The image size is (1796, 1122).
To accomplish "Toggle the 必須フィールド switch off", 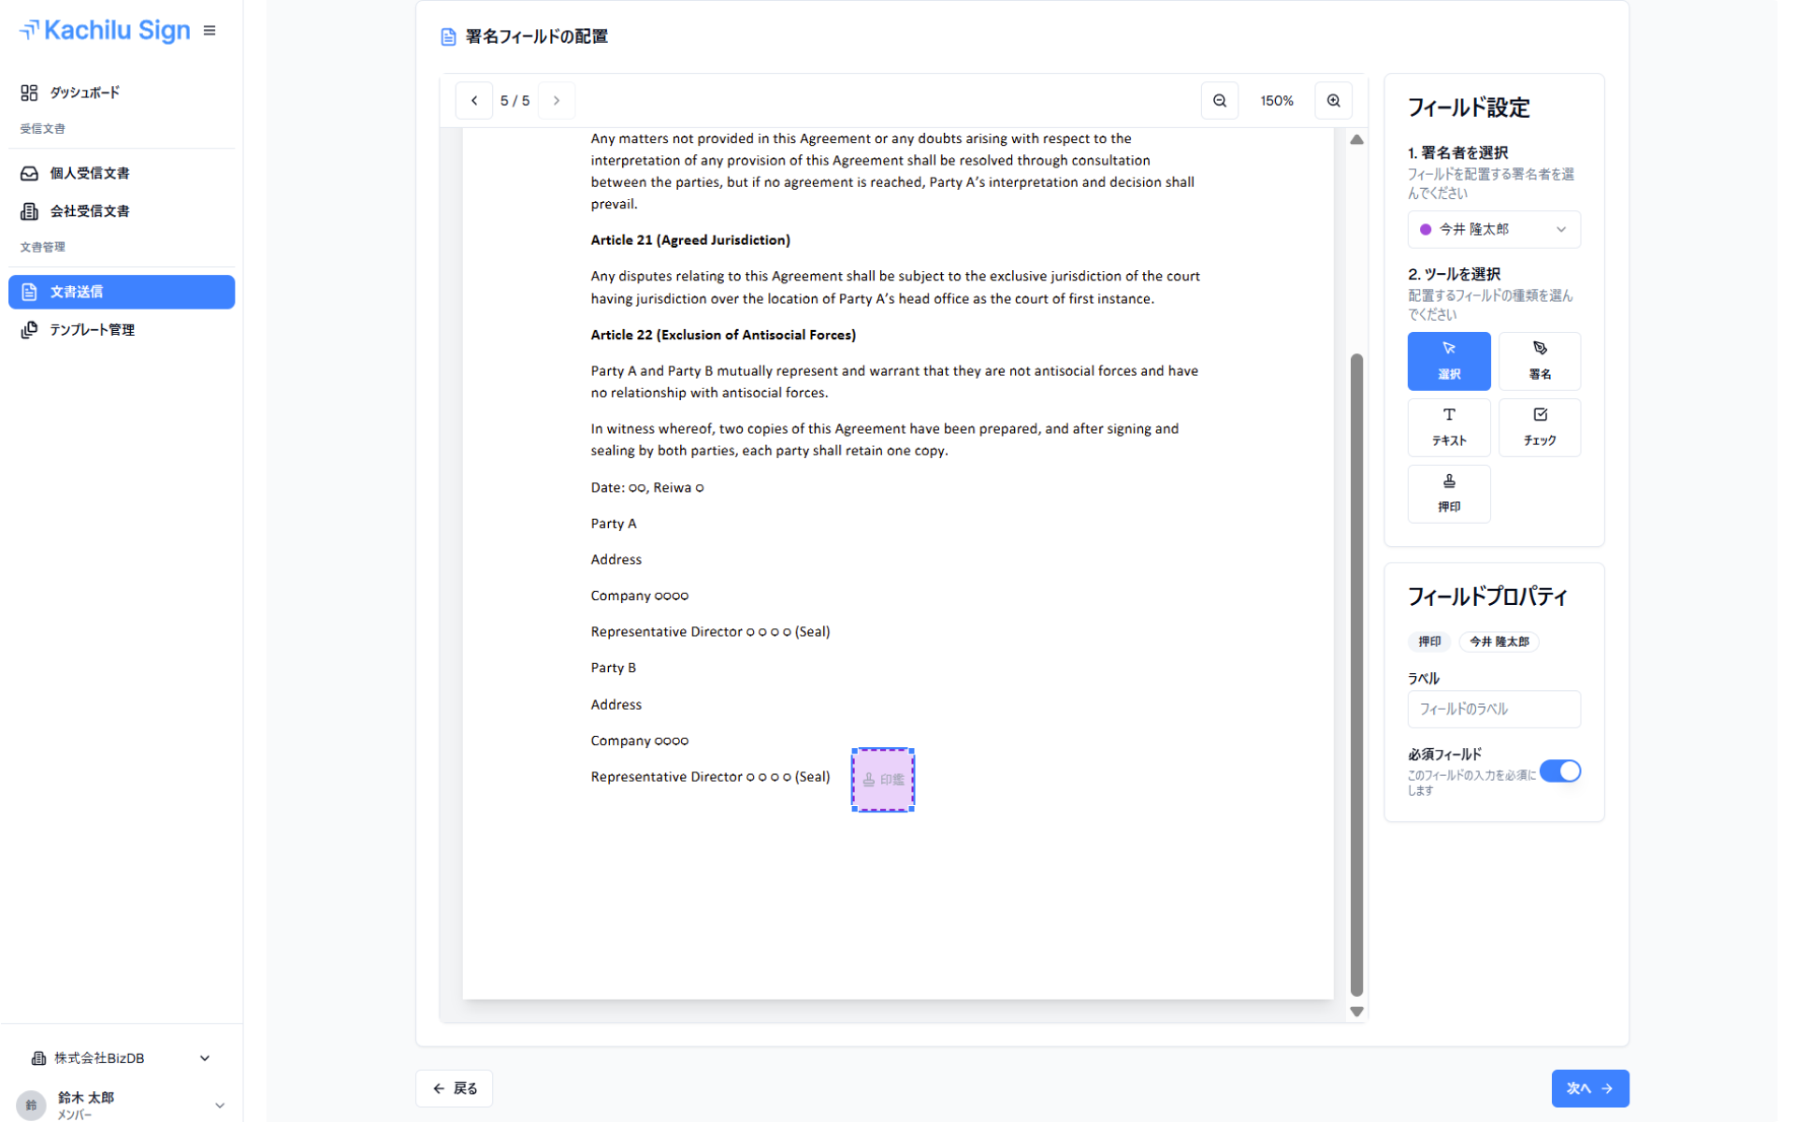I will 1559,771.
